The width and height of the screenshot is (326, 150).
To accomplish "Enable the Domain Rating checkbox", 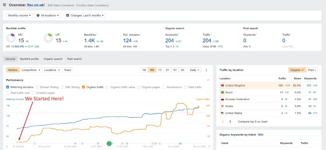I will point(37,87).
